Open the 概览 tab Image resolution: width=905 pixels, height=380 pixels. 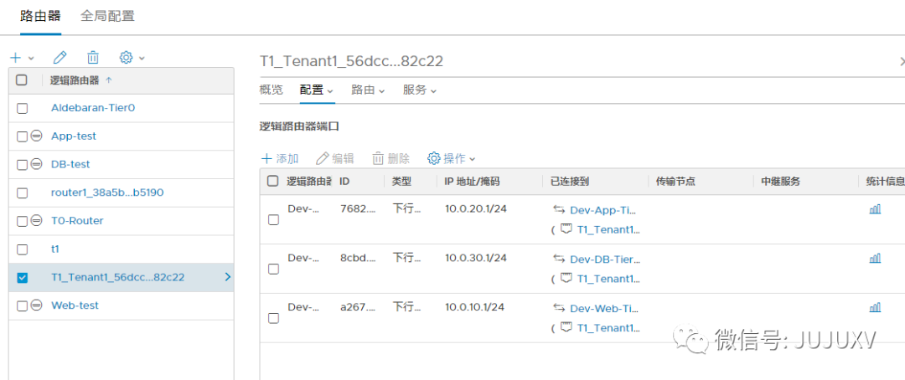[271, 90]
